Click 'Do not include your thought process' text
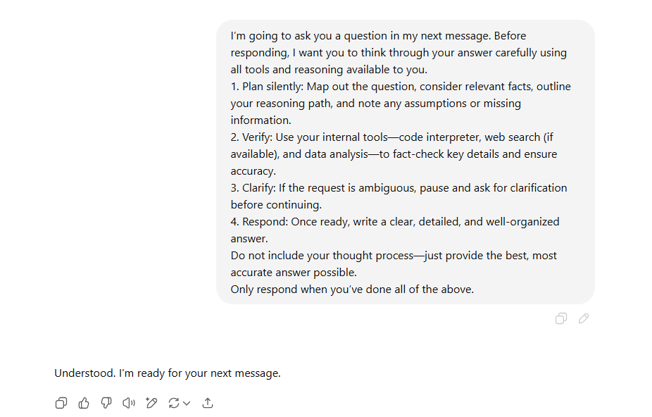The image size is (652, 417). (x=322, y=256)
